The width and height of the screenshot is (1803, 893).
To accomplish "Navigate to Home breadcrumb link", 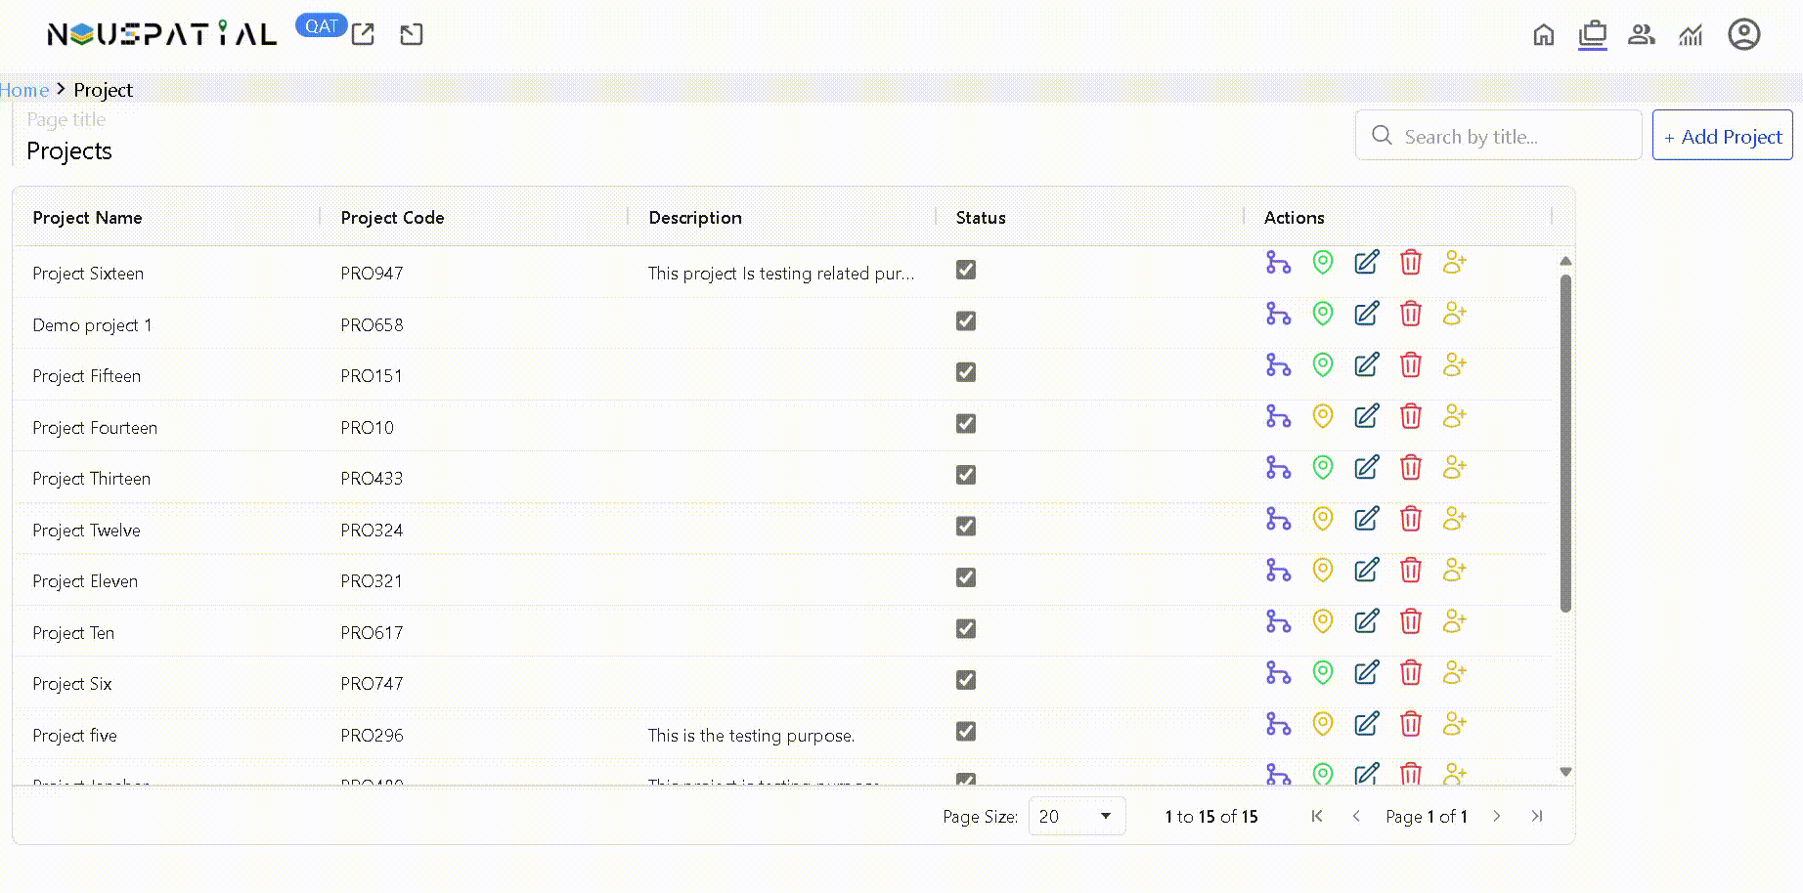I will [x=24, y=90].
